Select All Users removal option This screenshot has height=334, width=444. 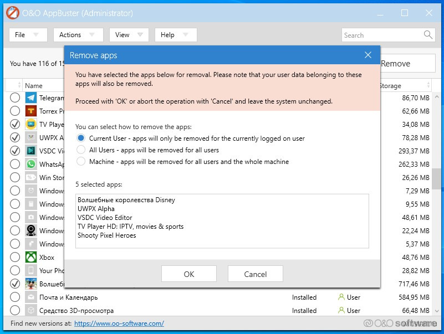[x=81, y=150]
